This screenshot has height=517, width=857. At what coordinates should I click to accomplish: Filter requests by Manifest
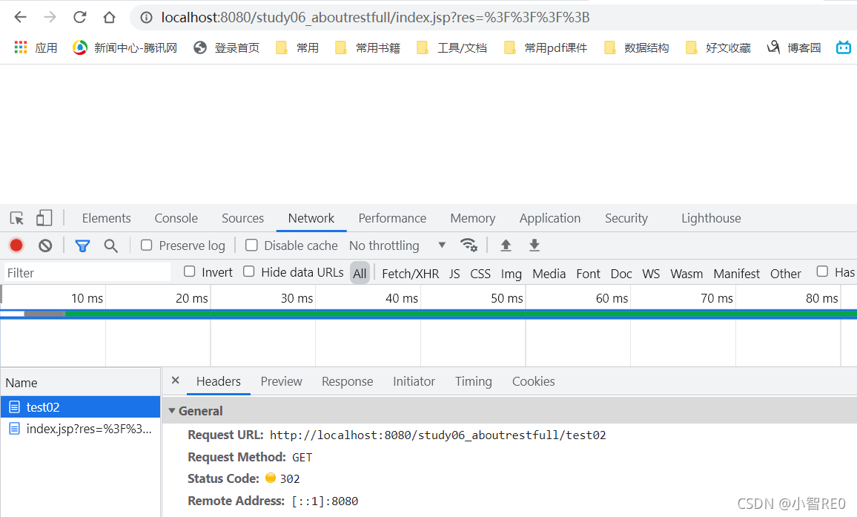tap(737, 274)
